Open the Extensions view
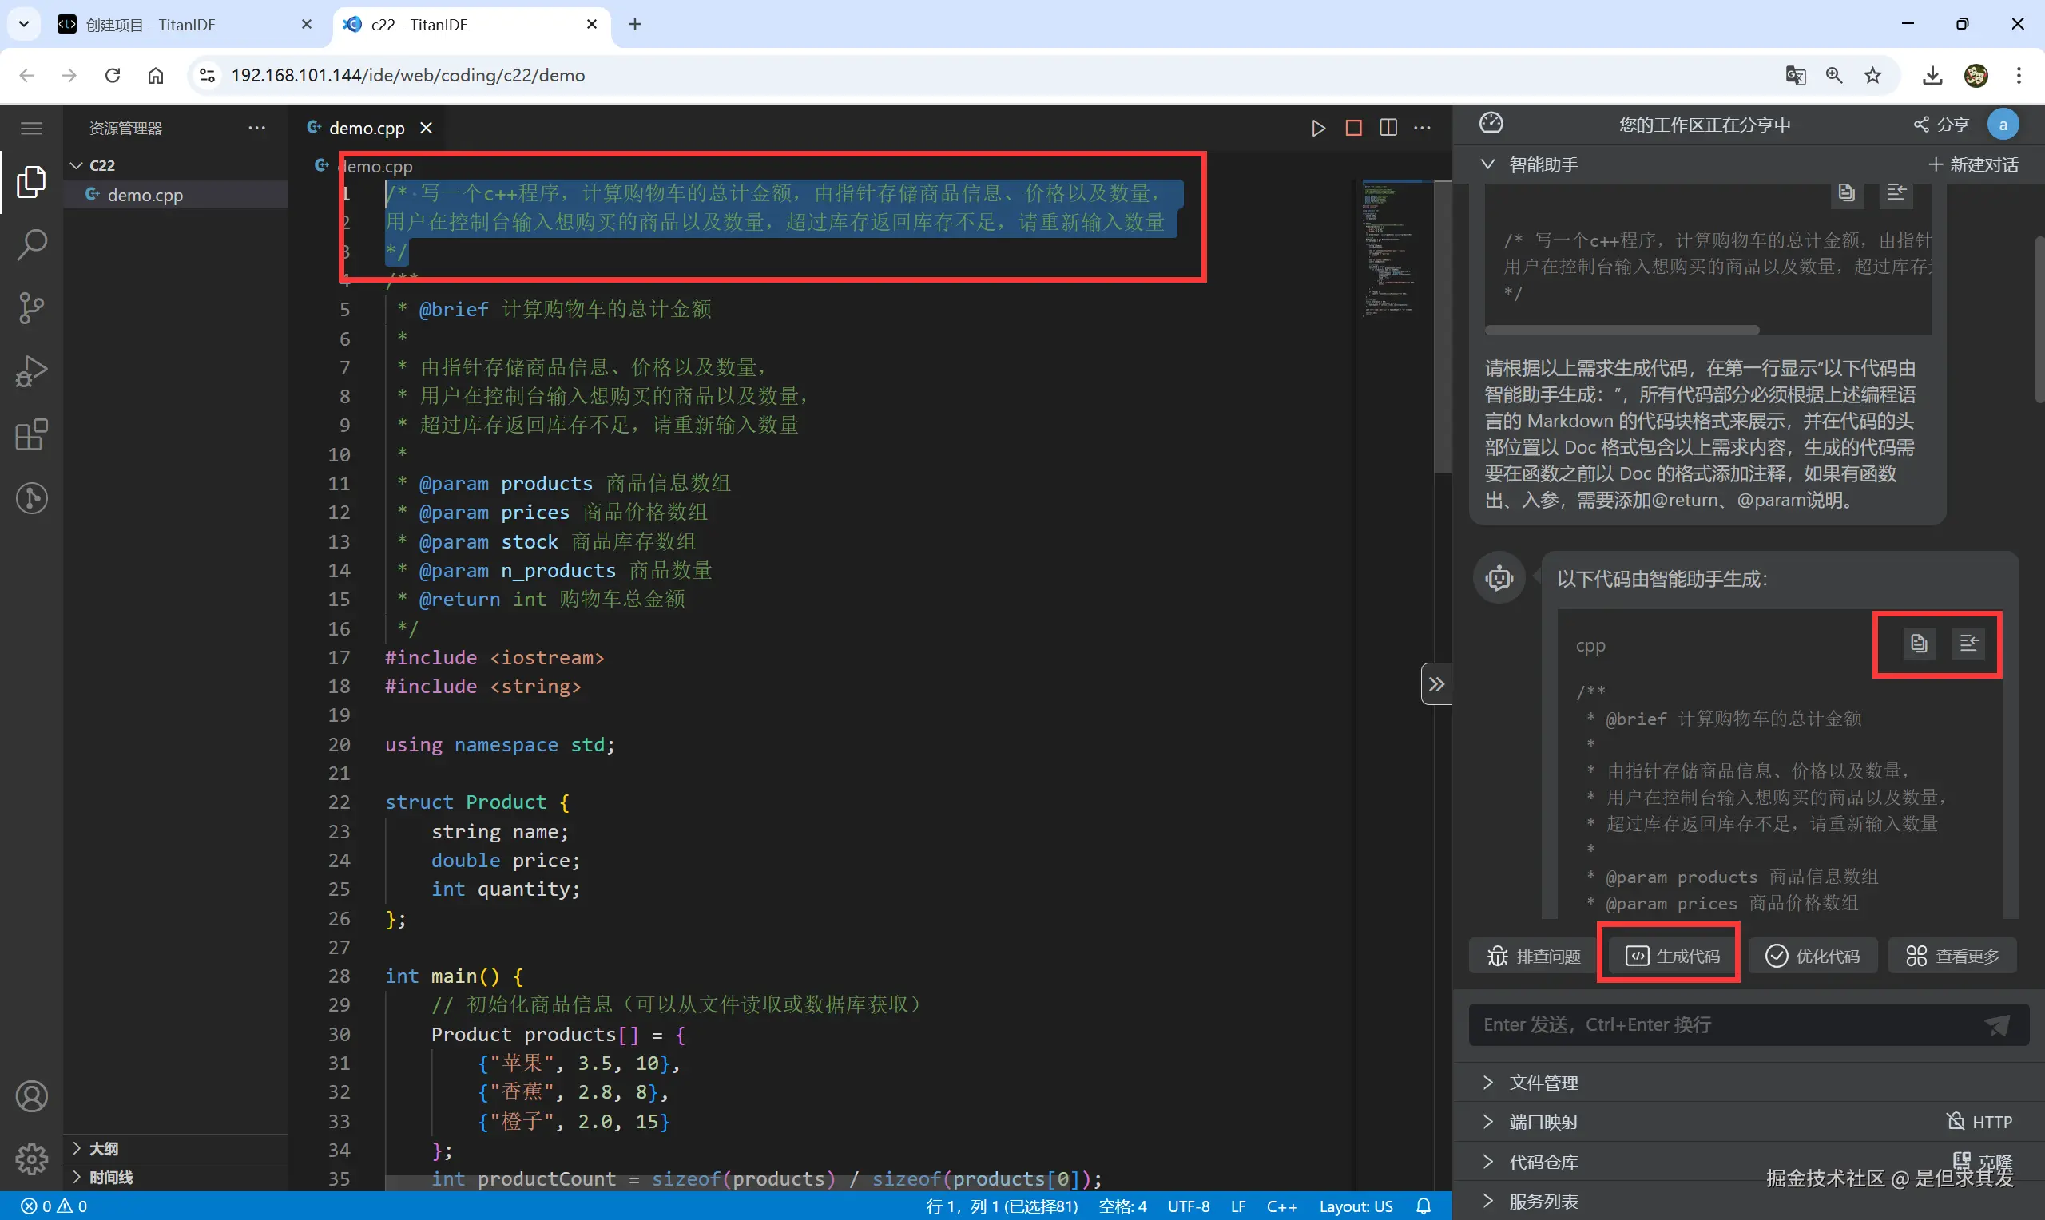Screen dimensions: 2045x1220 coord(31,435)
